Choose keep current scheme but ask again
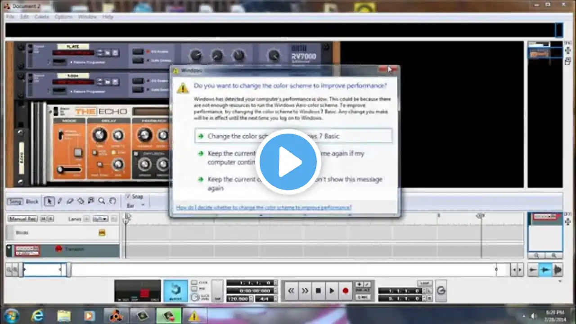576x324 pixels. click(293, 157)
